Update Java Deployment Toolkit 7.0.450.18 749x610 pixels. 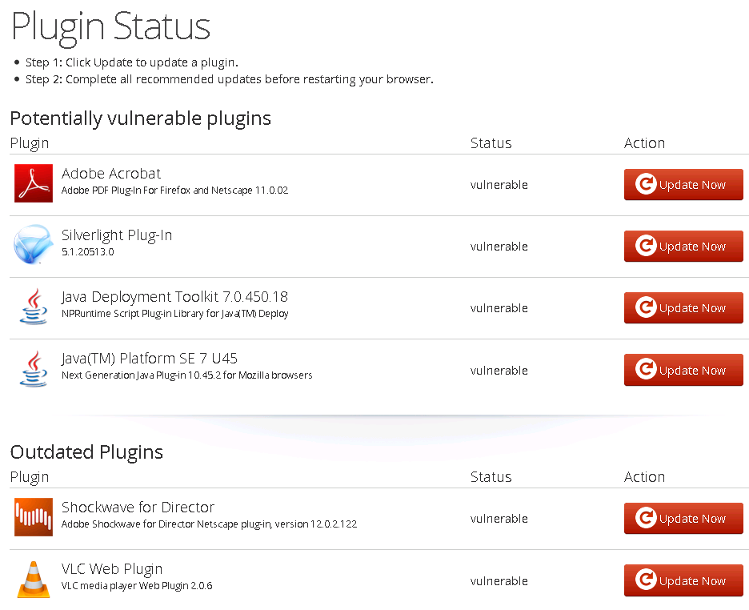tap(683, 308)
